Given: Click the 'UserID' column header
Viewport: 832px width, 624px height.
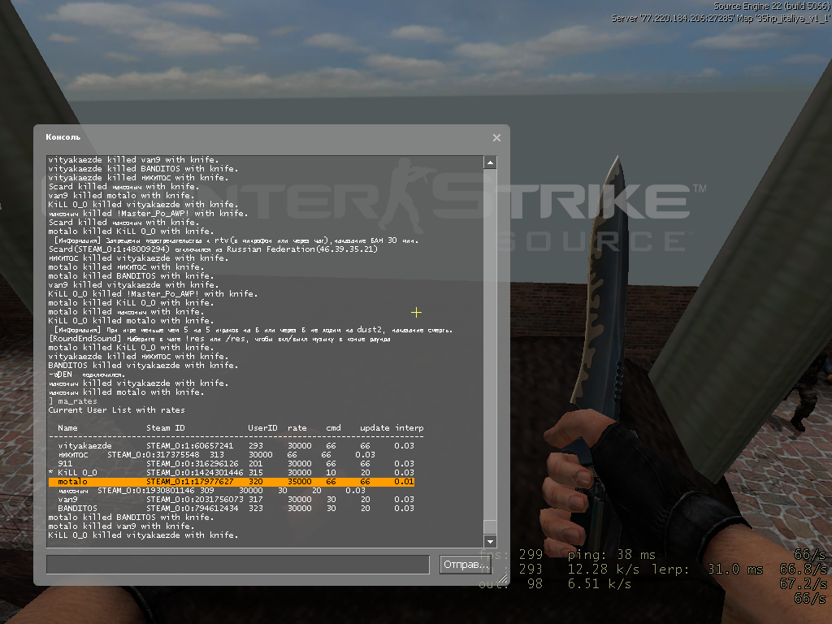Looking at the screenshot, I should coord(262,427).
